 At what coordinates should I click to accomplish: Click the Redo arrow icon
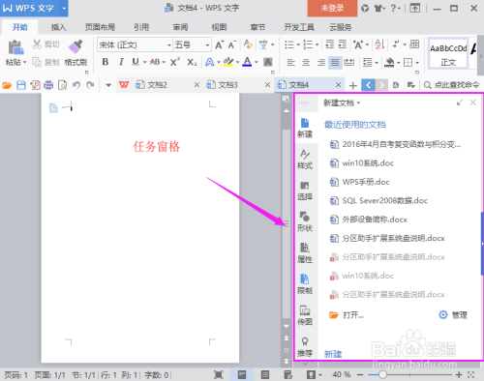coord(90,85)
